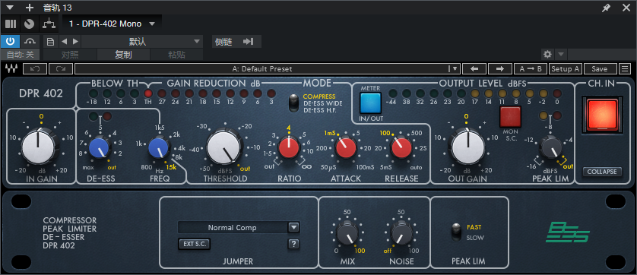Click the automation mode curve icon
Image resolution: width=637 pixels, height=275 pixels.
click(x=30, y=41)
